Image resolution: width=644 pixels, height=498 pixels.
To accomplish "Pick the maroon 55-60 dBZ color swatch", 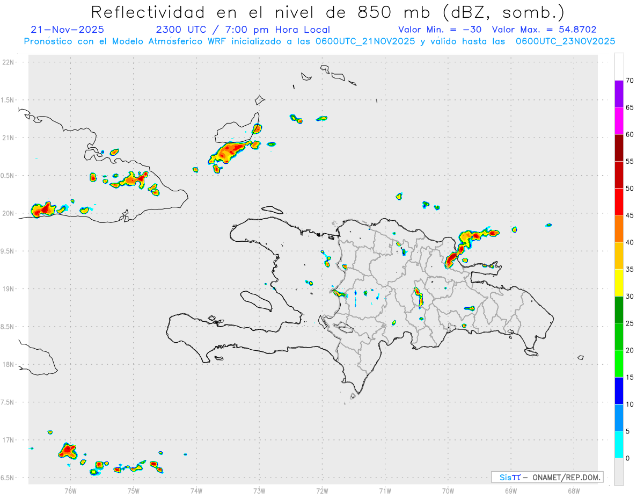I will pyautogui.click(x=619, y=148).
